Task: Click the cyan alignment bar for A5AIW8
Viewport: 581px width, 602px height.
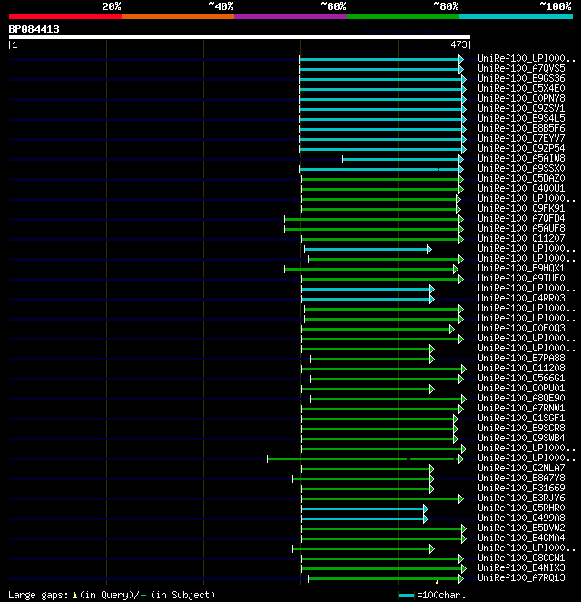Action: (x=403, y=159)
